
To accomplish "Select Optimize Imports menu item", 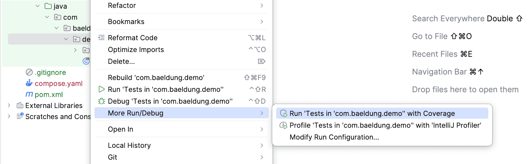I will point(136,50).
